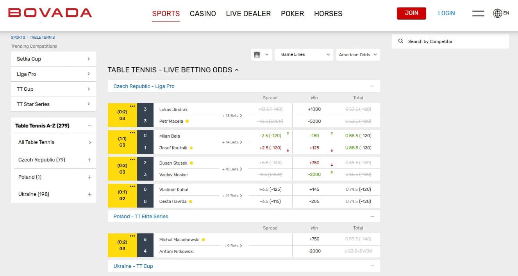
Task: Open Liga Pro trending competition
Action: click(x=54, y=74)
